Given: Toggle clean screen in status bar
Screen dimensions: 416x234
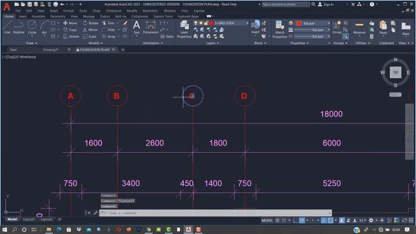Looking at the screenshot, I should [x=404, y=220].
